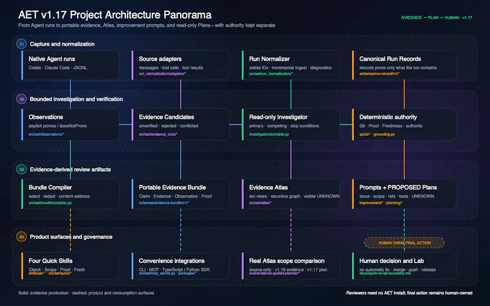The image size is (490, 306).
Task: Click the EVIDENCE → PLAN → HUMAN · v1.17 label
Action: (437, 18)
